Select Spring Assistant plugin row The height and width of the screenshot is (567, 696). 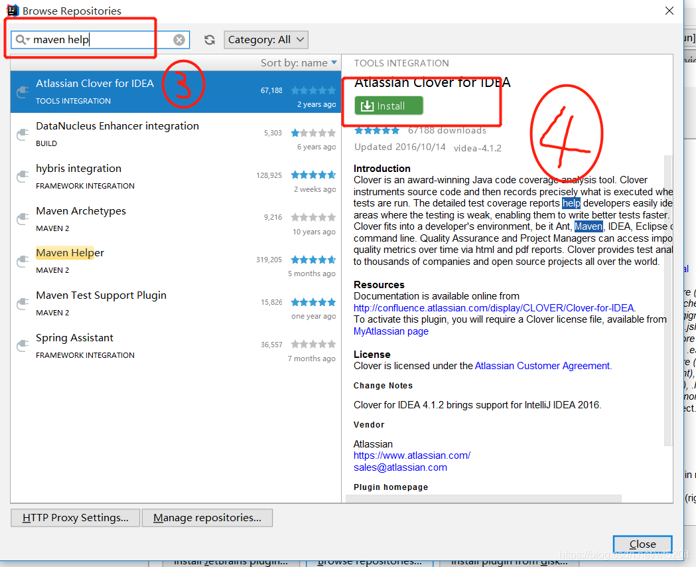176,347
